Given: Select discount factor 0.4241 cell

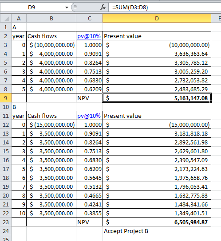Looking at the screenshot, I should click(90, 204).
